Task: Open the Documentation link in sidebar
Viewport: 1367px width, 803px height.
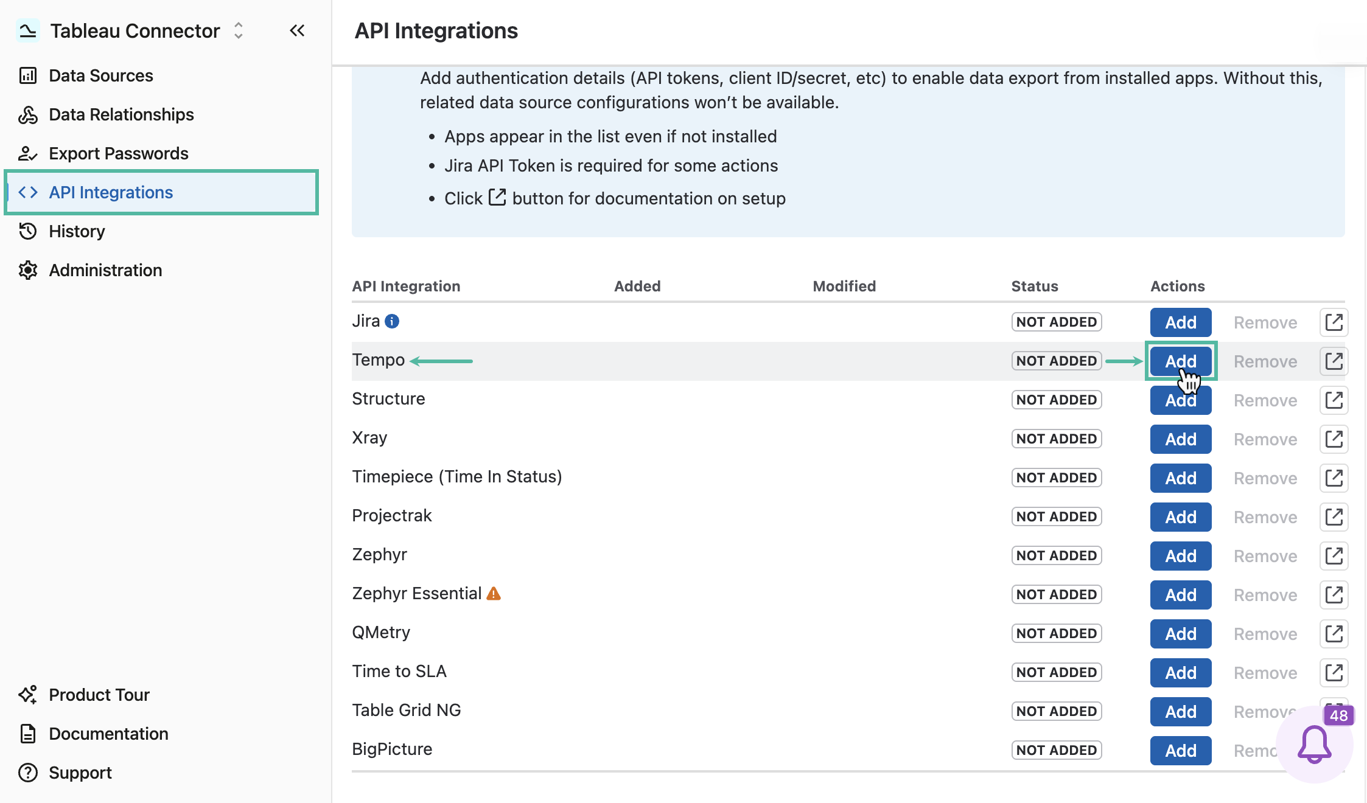Action: tap(108, 734)
